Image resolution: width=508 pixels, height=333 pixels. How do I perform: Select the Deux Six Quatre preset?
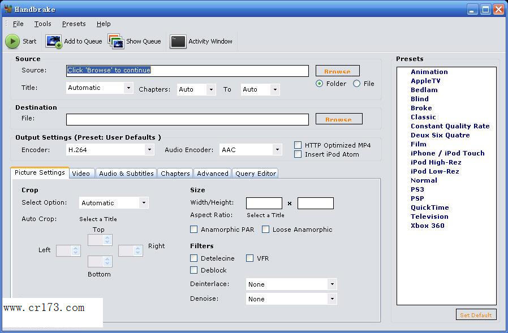click(440, 135)
